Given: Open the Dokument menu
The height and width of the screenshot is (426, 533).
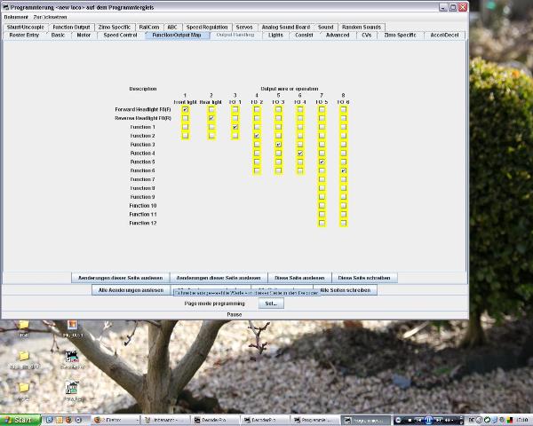Looking at the screenshot, I should 16,17.
